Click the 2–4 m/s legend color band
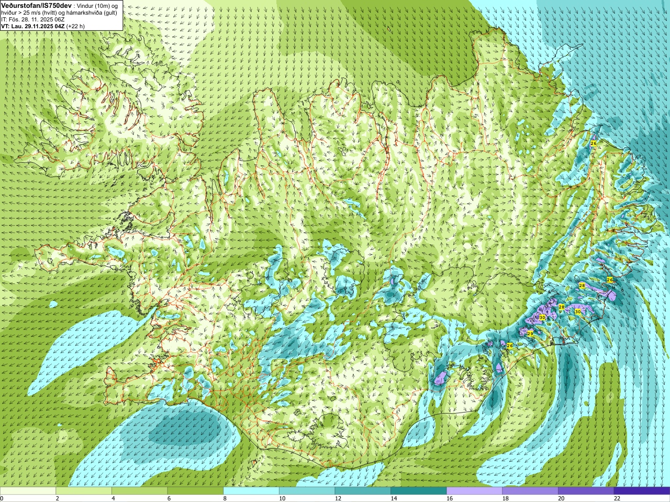Image resolution: width=670 pixels, height=502 pixels. point(84,491)
